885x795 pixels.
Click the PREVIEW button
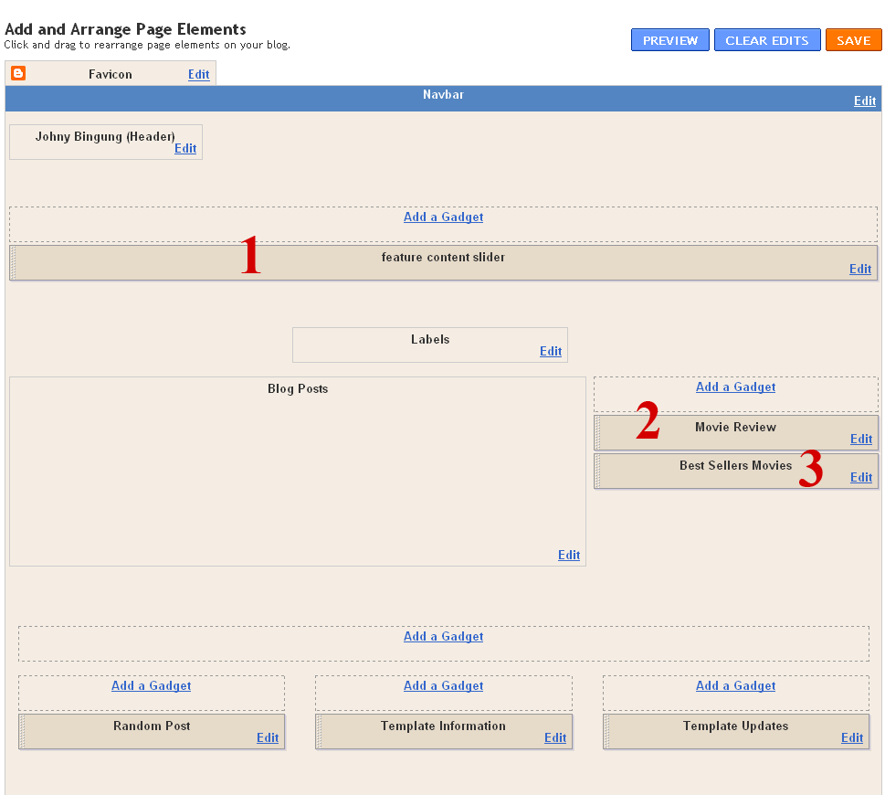670,40
